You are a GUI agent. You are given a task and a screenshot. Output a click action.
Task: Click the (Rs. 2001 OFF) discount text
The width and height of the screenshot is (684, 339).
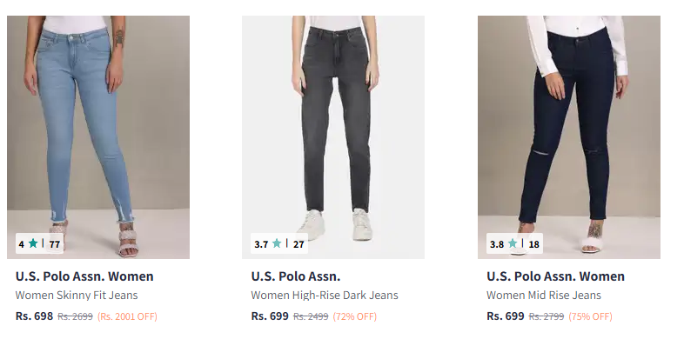(127, 316)
